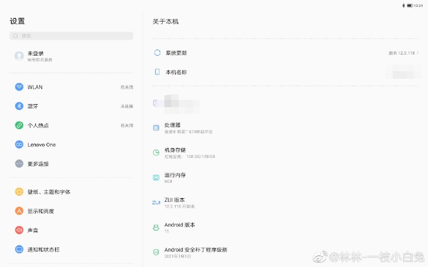Open the personal hotspot (个人热点) green icon
428x267 pixels.
point(19,126)
